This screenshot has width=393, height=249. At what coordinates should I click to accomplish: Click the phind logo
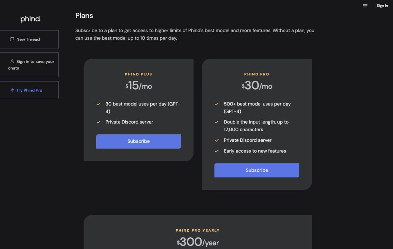30,19
